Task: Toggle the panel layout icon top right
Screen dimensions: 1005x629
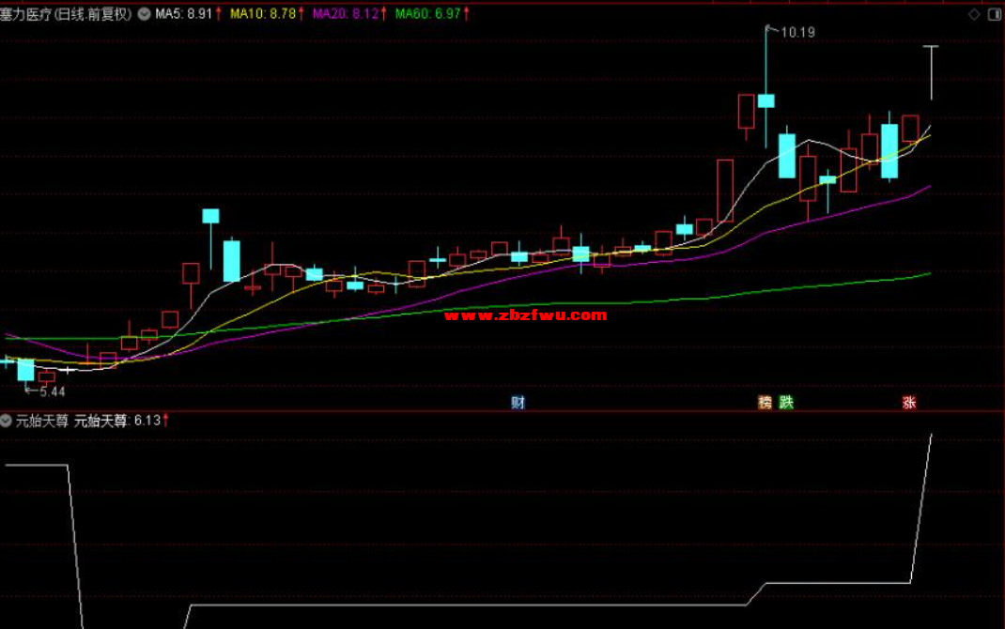Action: [x=995, y=14]
